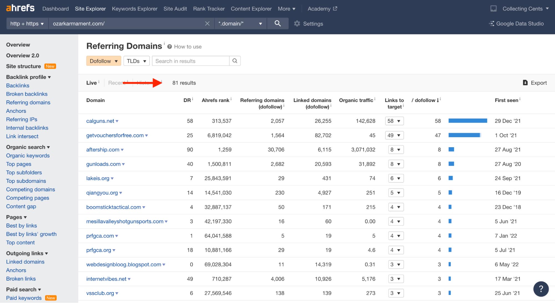Screen dimensions: 555x303
Task: Open the gunloads.com domain link
Action: [103, 164]
